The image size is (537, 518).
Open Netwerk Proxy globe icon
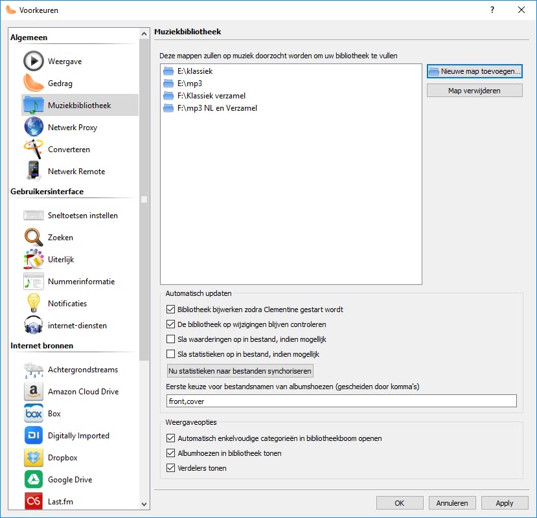click(34, 127)
